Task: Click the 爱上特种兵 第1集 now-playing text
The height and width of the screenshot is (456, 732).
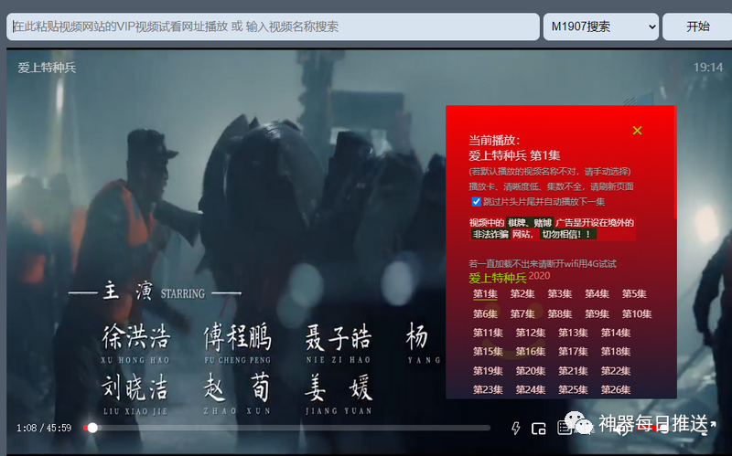Action: (x=514, y=155)
